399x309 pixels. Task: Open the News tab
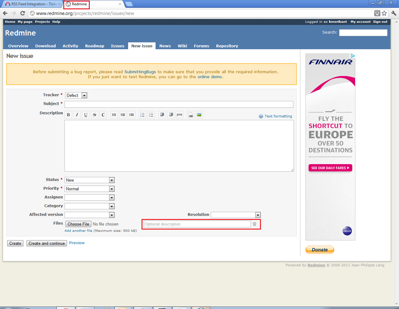(x=165, y=46)
